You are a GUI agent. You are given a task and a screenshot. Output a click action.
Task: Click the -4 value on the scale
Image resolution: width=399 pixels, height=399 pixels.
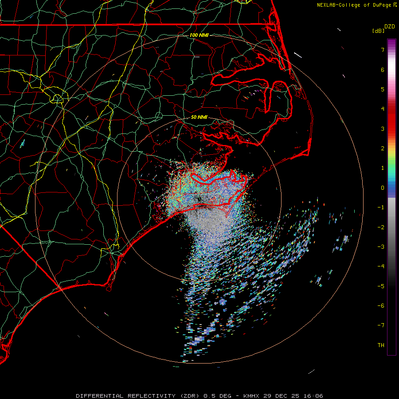point(381,266)
